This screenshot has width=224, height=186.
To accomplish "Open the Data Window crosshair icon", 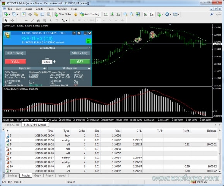I will pos(30,14).
